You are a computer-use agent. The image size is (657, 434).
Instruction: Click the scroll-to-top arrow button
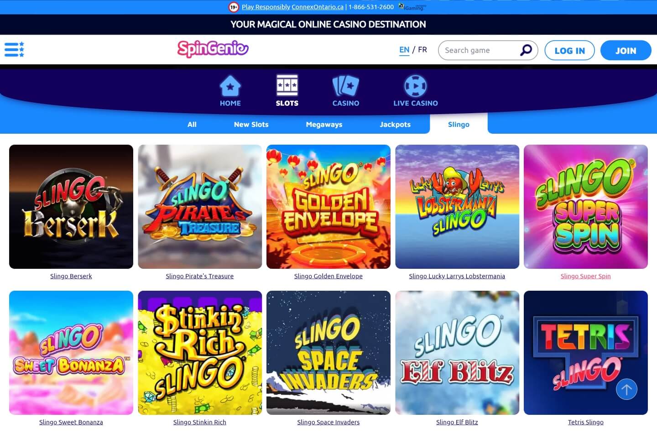point(626,389)
